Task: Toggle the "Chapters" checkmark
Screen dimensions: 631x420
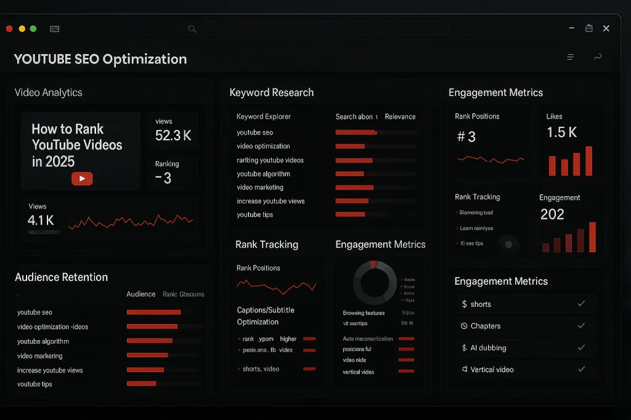Action: click(x=580, y=326)
